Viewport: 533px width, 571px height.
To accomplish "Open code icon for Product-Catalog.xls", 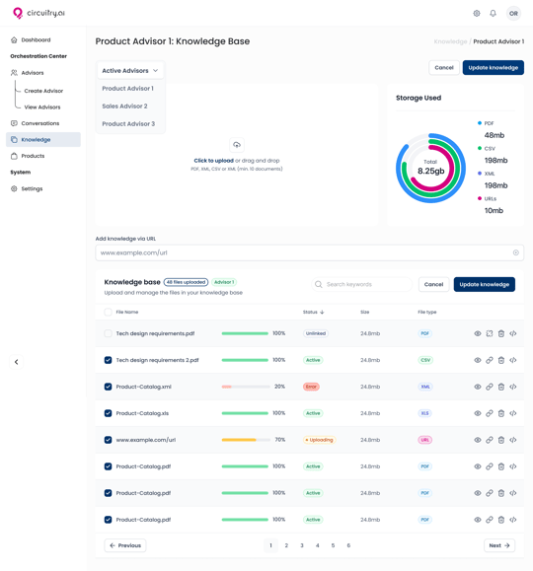I will click(x=513, y=413).
